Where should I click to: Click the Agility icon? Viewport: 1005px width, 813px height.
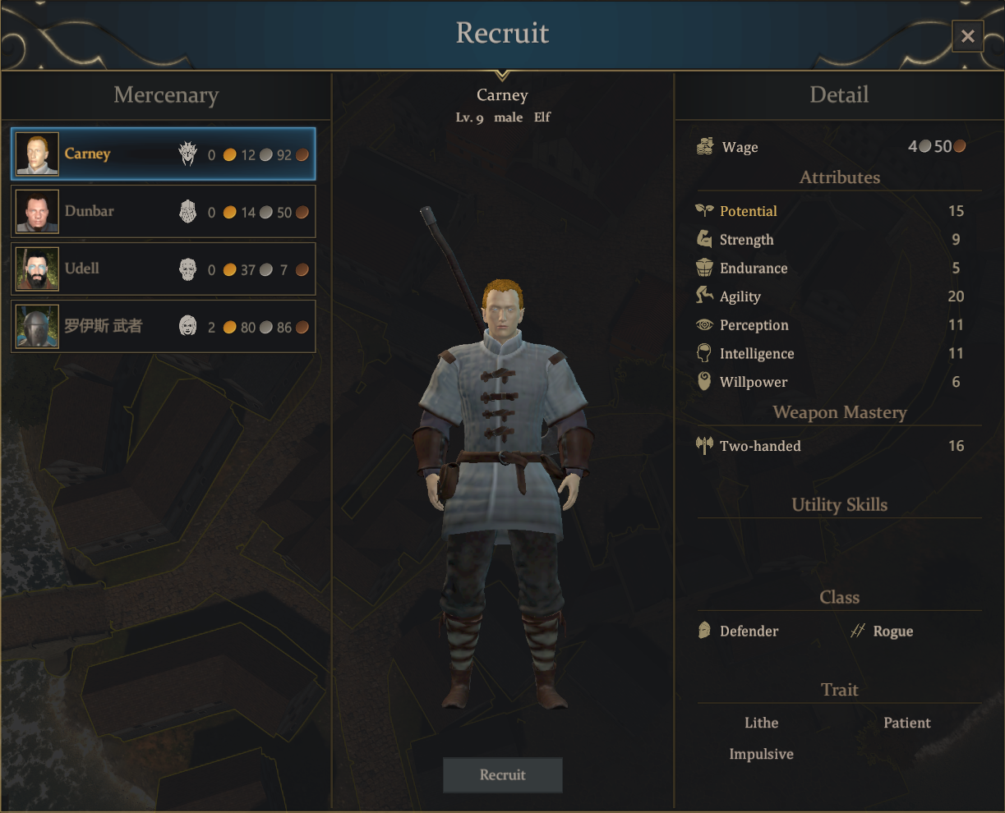pos(704,296)
